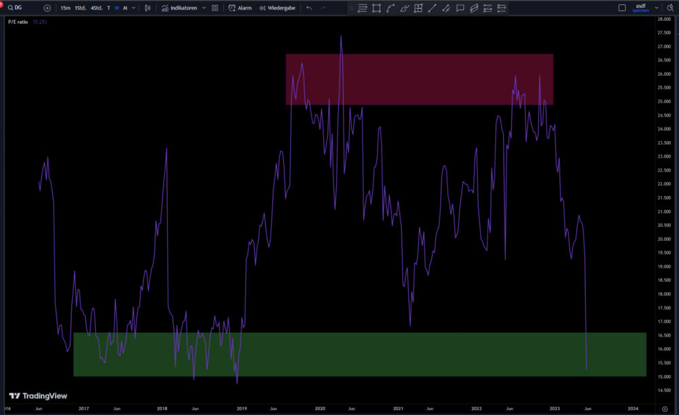Select the curved path drawing tool
This screenshot has height=415, width=679.
(x=390, y=7)
